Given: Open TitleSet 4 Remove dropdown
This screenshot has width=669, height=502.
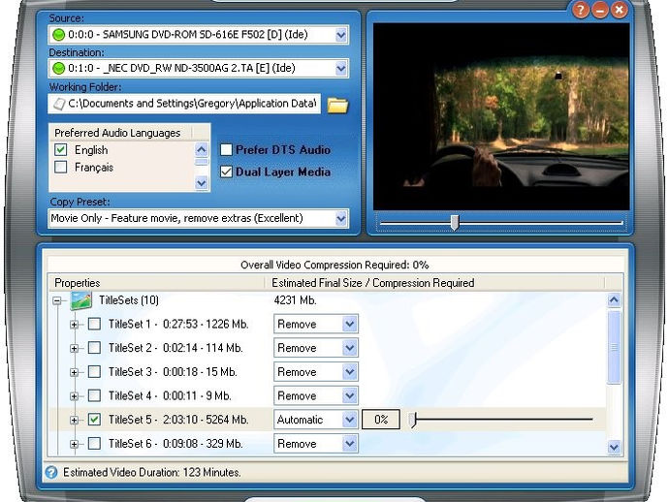Looking at the screenshot, I should coord(349,395).
